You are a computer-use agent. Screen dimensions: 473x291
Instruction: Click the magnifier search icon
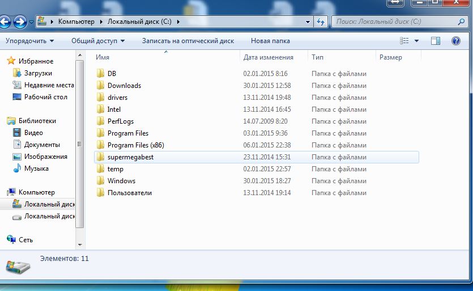point(461,22)
